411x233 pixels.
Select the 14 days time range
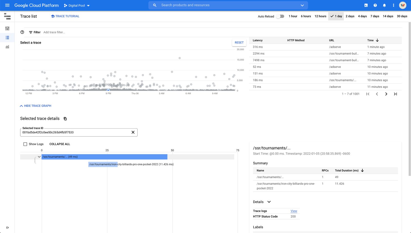(388, 16)
